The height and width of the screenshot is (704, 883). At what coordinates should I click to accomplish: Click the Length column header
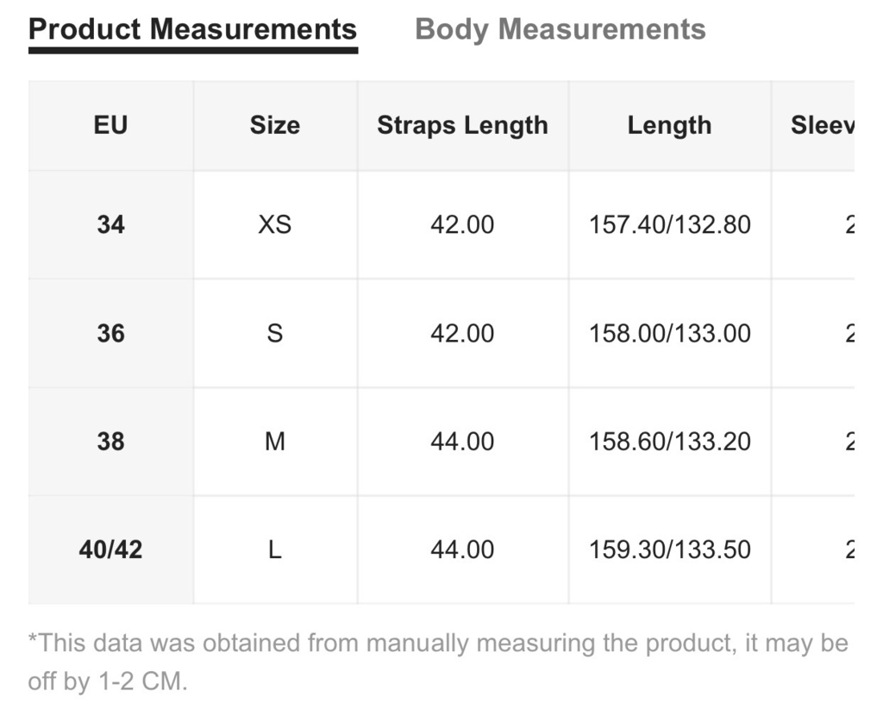click(669, 126)
